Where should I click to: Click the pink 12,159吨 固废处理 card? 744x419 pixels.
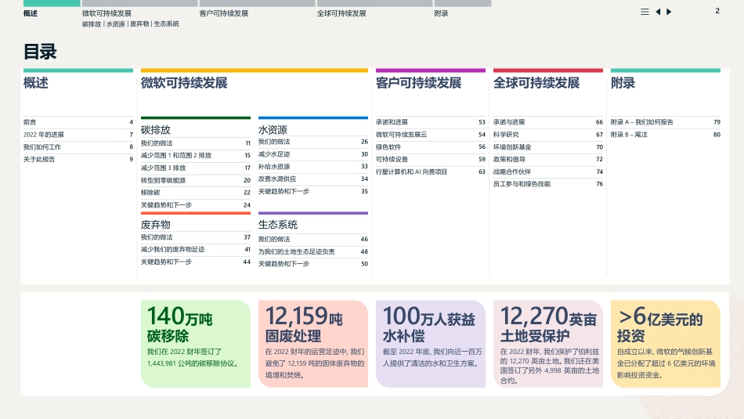point(313,344)
